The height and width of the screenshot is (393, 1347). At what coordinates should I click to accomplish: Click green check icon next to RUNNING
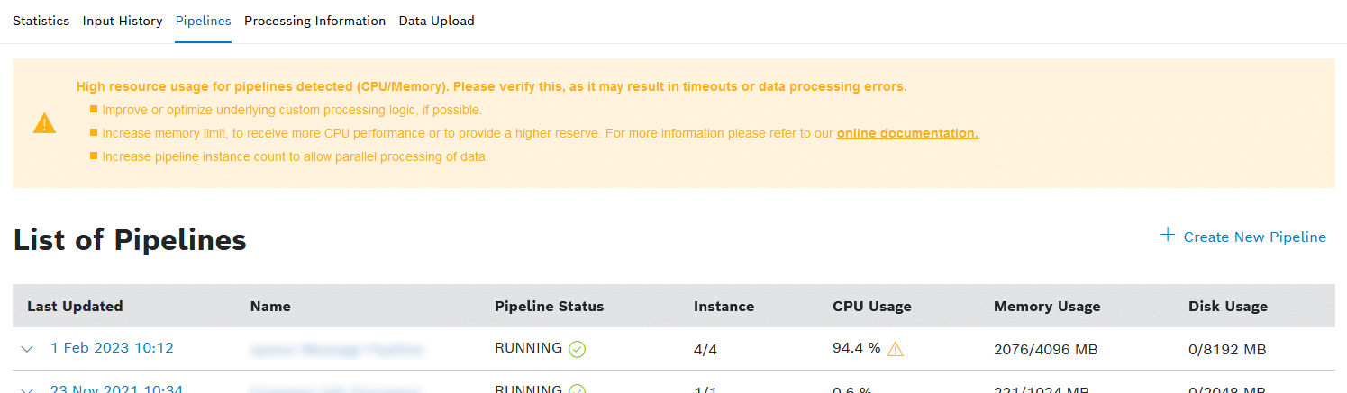click(578, 349)
